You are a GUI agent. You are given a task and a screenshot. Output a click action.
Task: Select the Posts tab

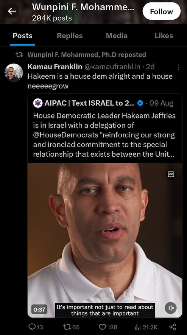click(22, 36)
